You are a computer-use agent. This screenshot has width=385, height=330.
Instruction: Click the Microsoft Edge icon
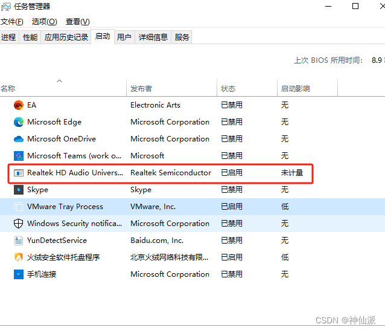point(19,122)
